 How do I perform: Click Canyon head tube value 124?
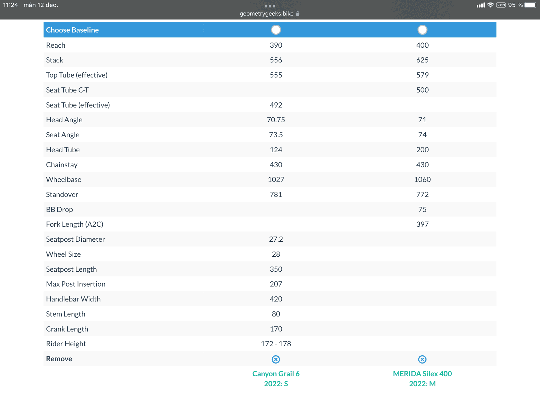coord(276,150)
